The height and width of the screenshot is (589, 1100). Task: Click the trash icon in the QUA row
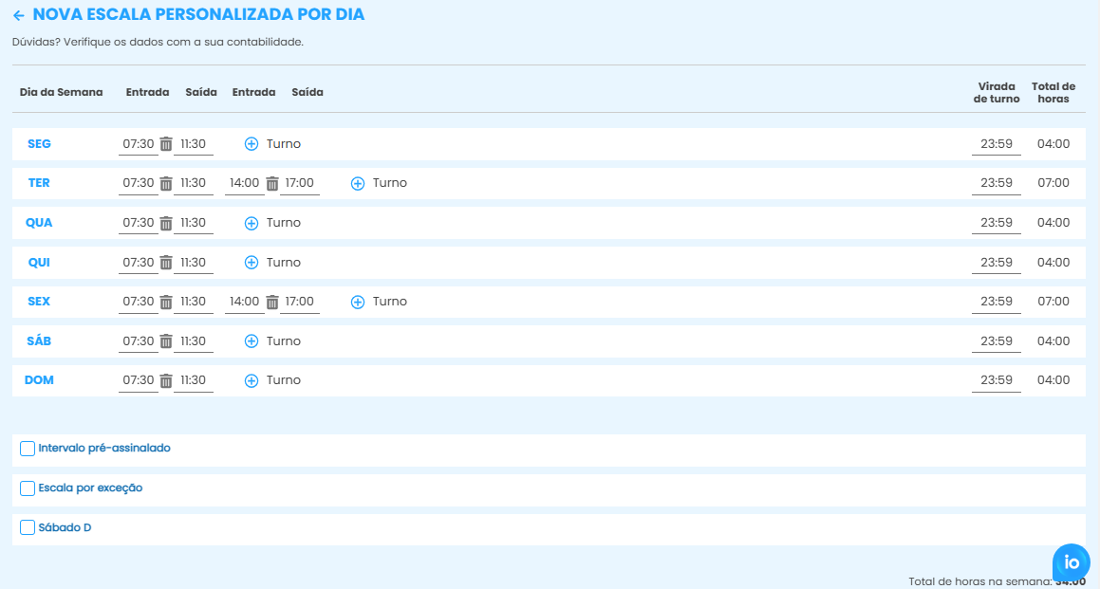[166, 223]
